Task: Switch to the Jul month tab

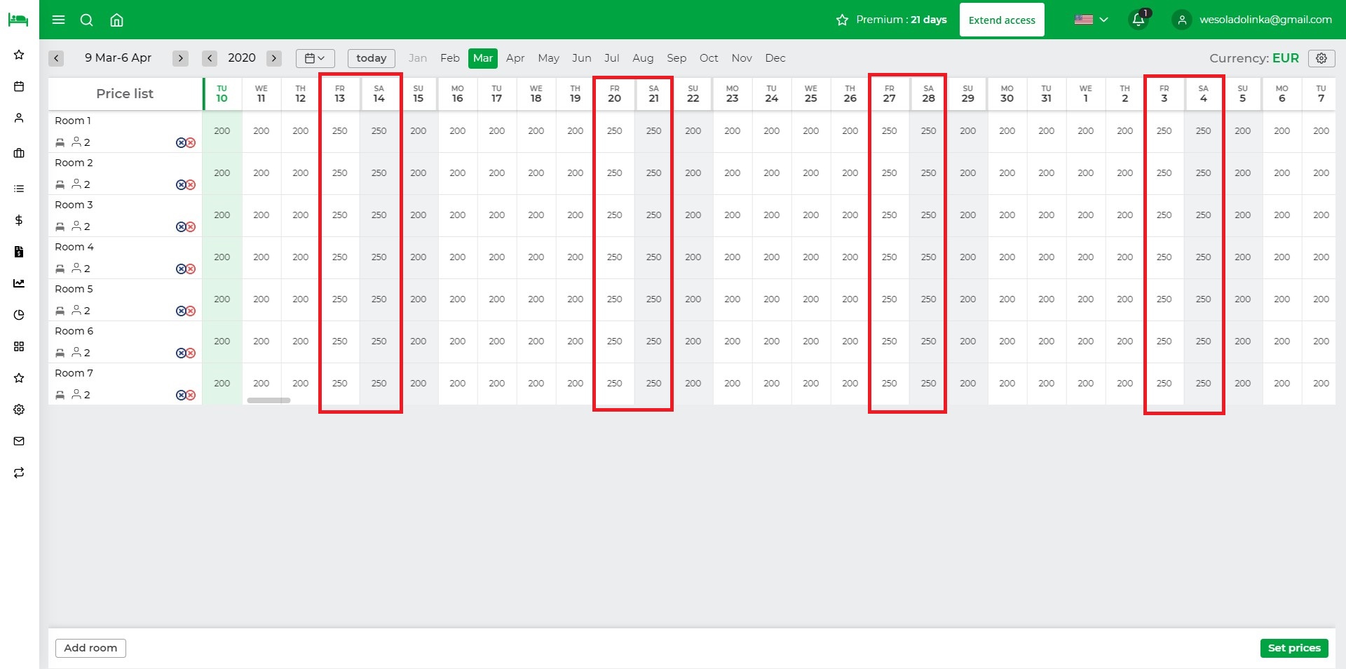Action: pos(611,58)
